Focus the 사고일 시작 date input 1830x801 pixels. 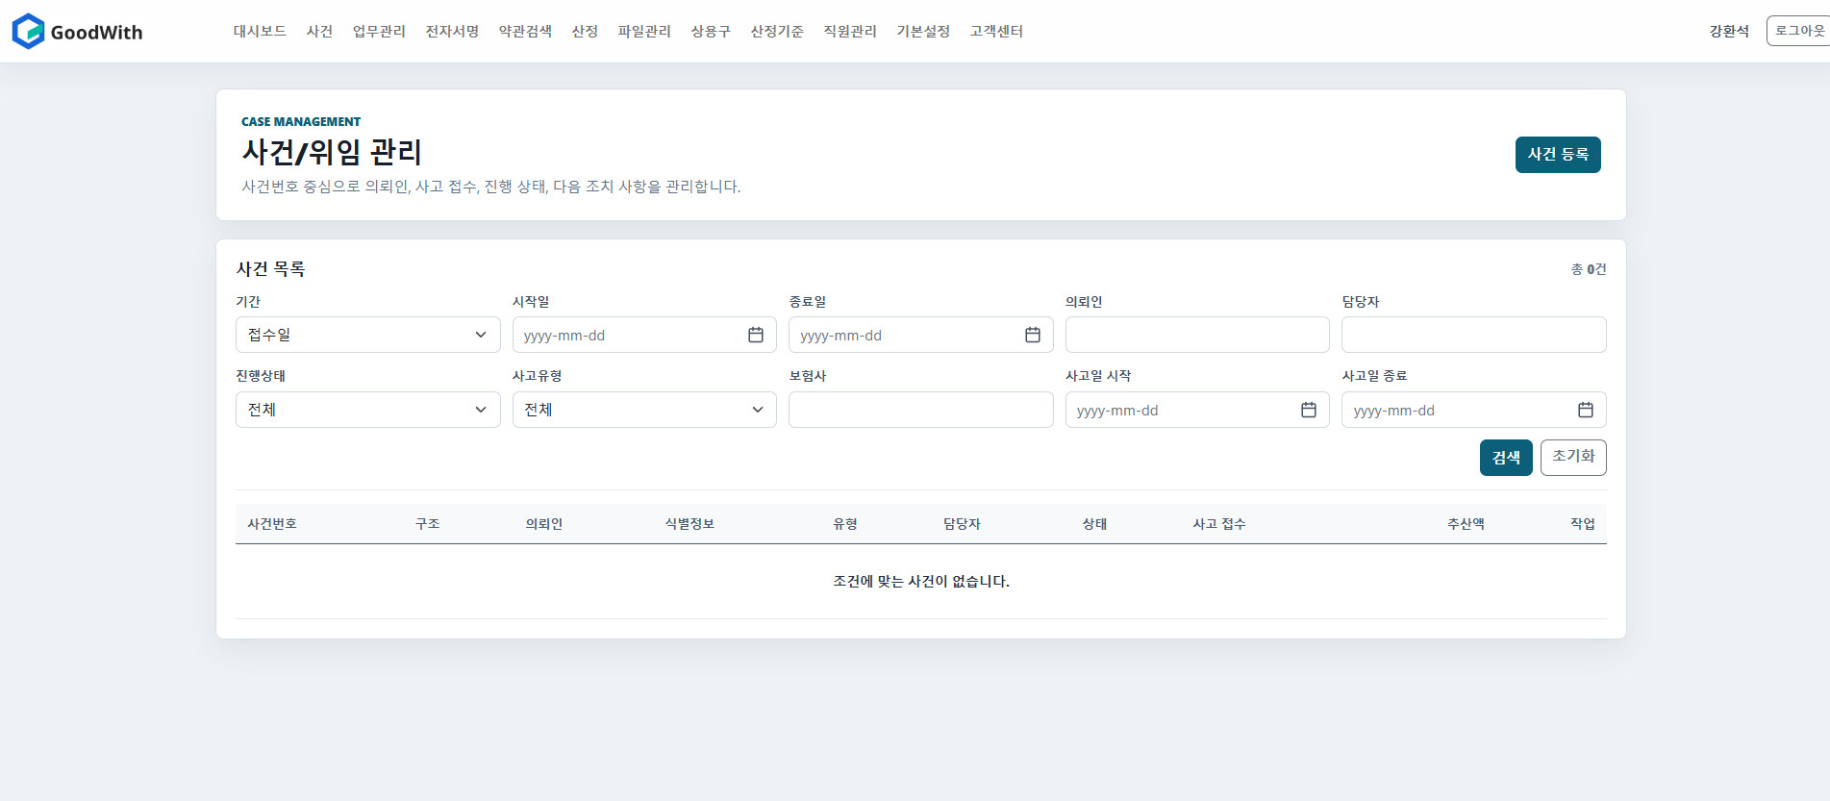(1197, 410)
